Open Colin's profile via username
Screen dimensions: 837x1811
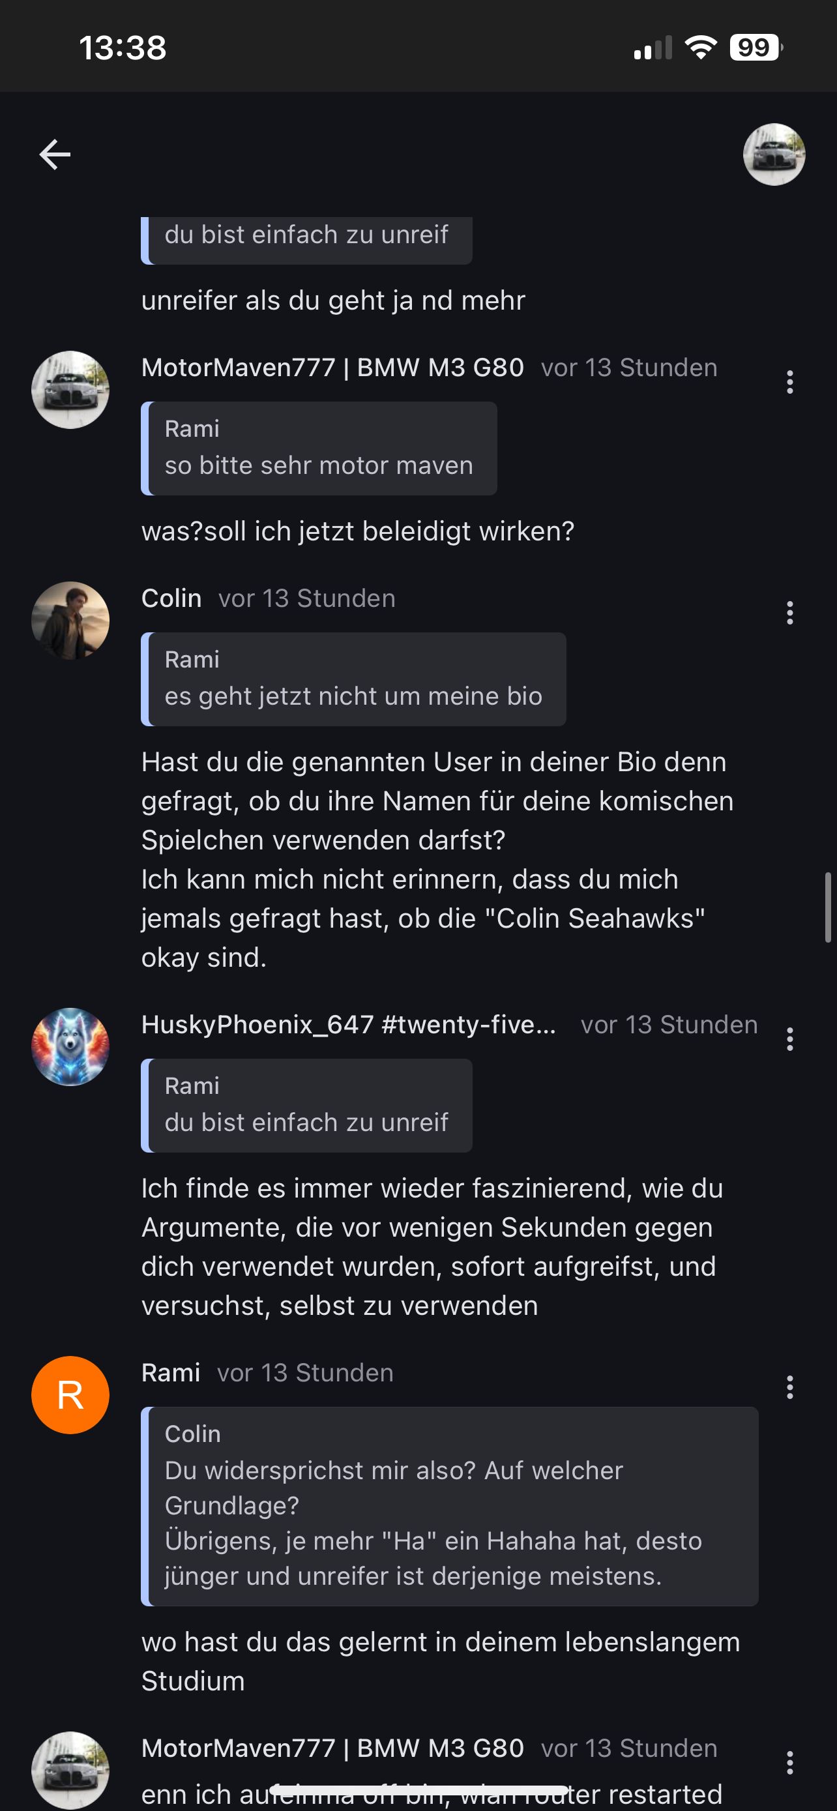(171, 598)
